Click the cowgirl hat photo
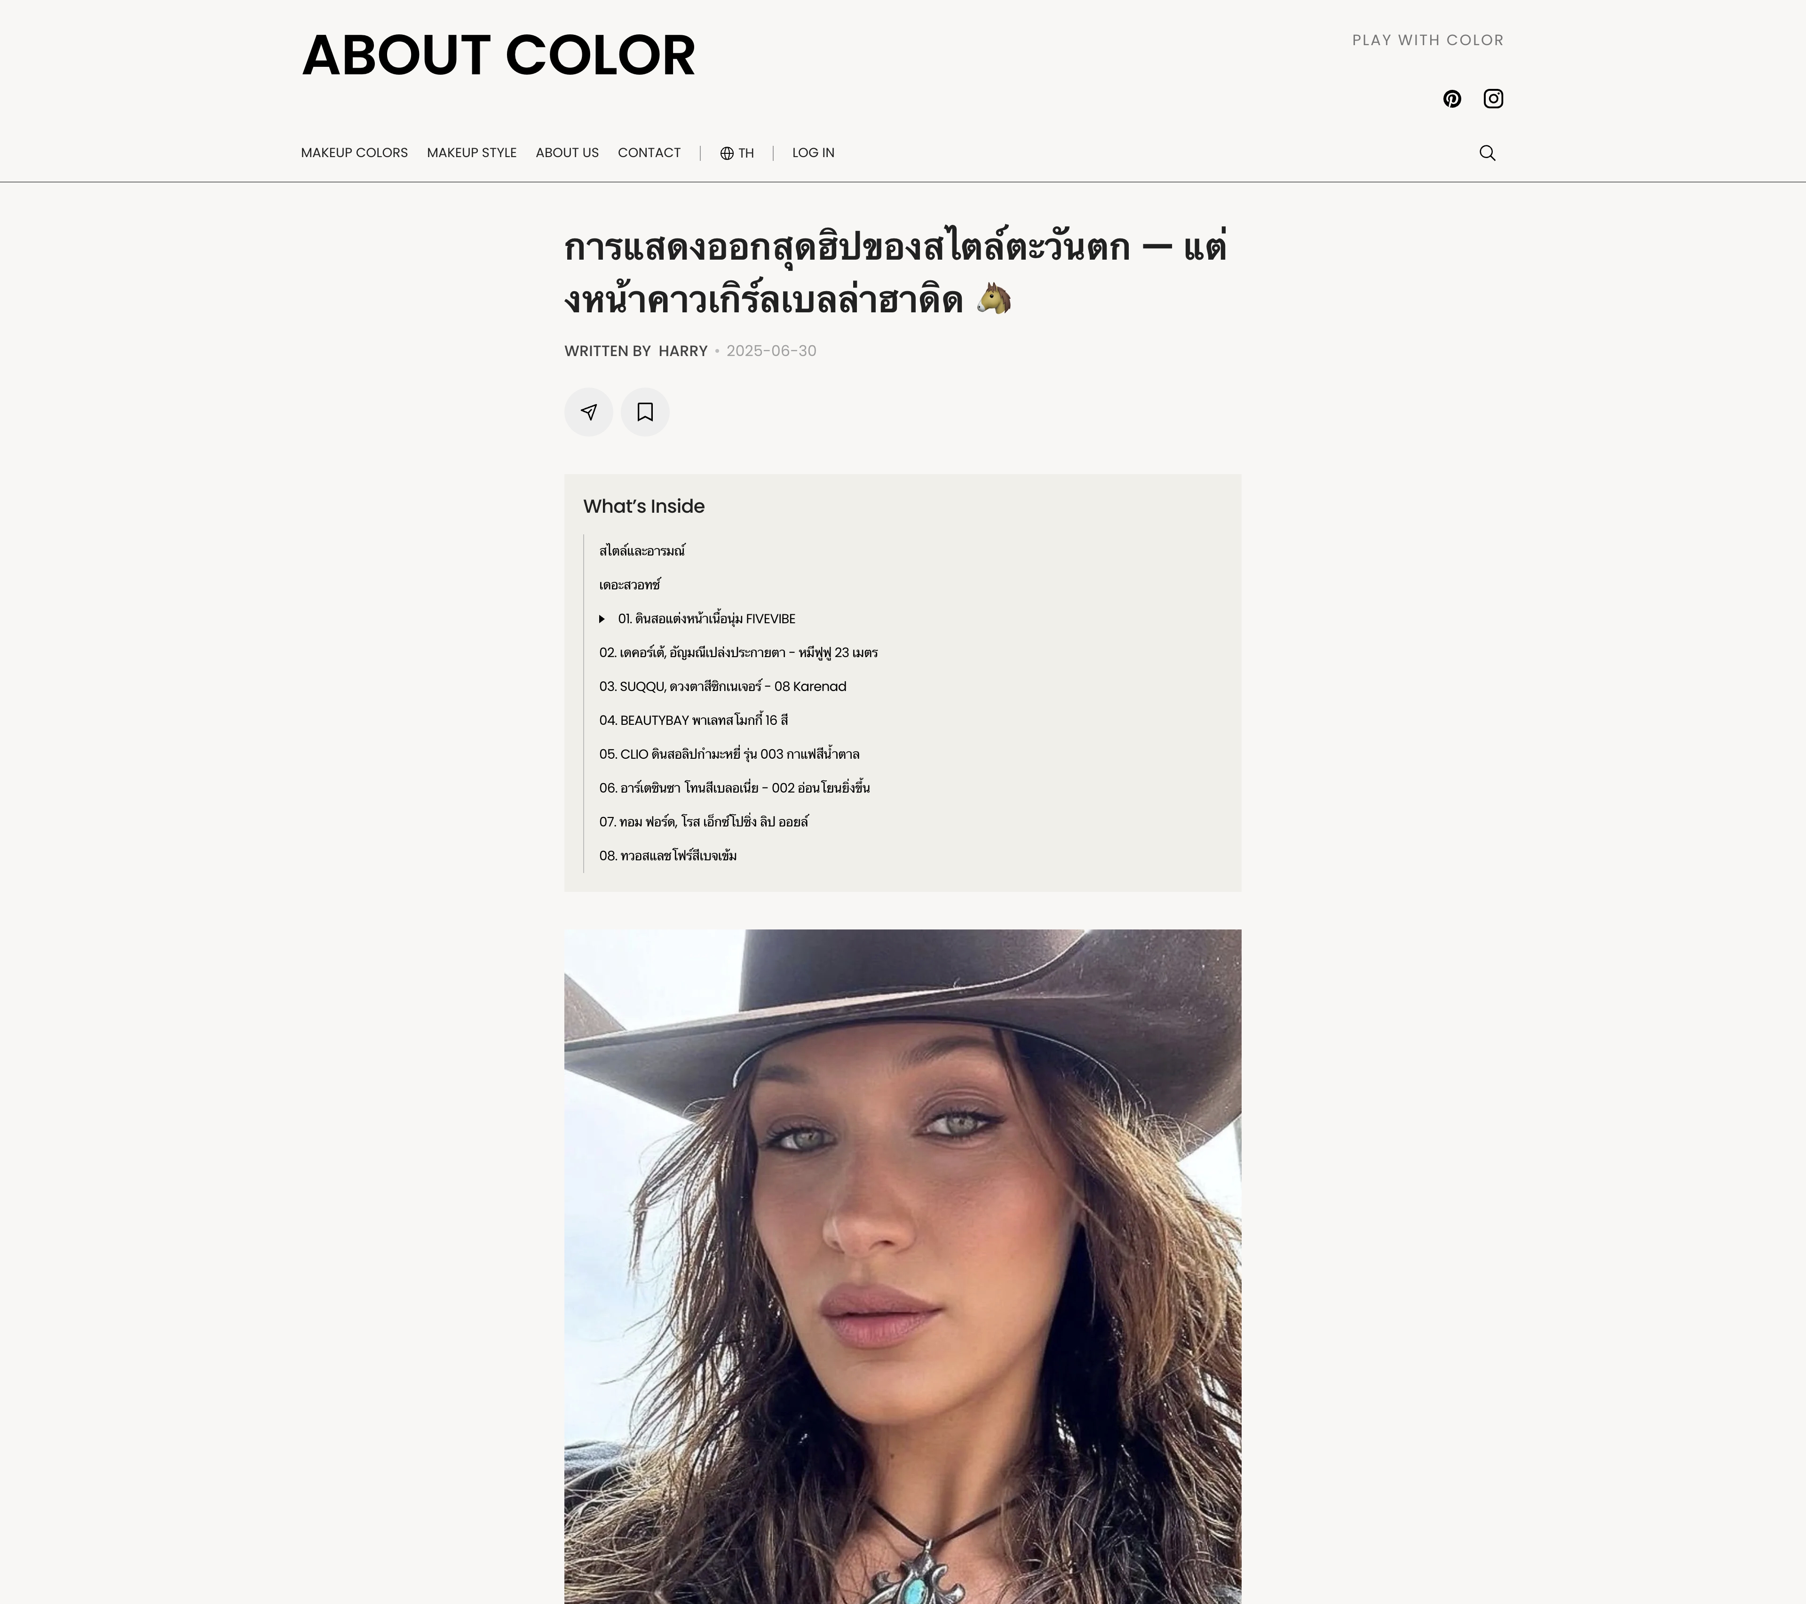 tap(903, 1266)
